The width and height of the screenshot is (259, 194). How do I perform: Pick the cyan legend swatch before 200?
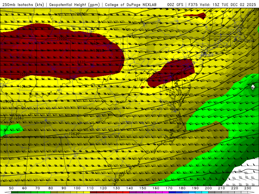click(205, 192)
